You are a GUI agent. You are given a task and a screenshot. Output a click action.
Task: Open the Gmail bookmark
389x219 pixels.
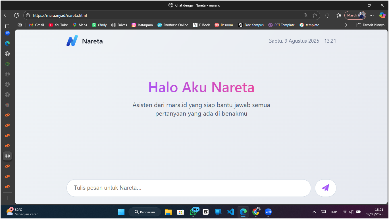coord(36,25)
